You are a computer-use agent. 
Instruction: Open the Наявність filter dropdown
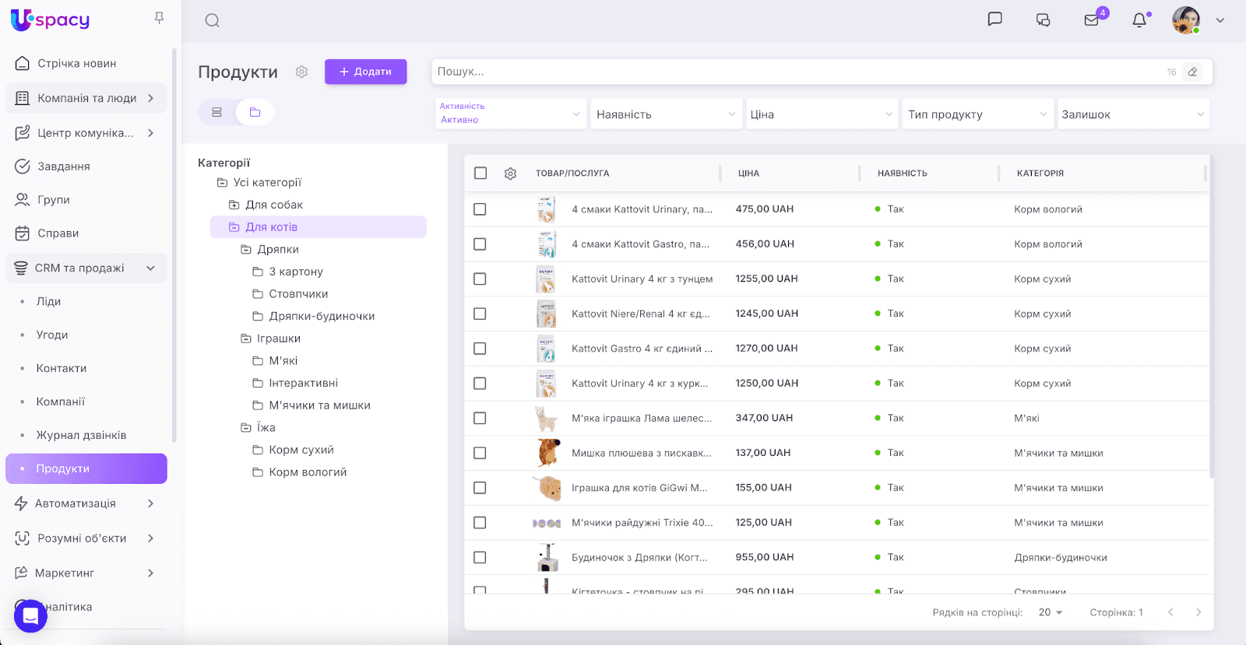[665, 114]
